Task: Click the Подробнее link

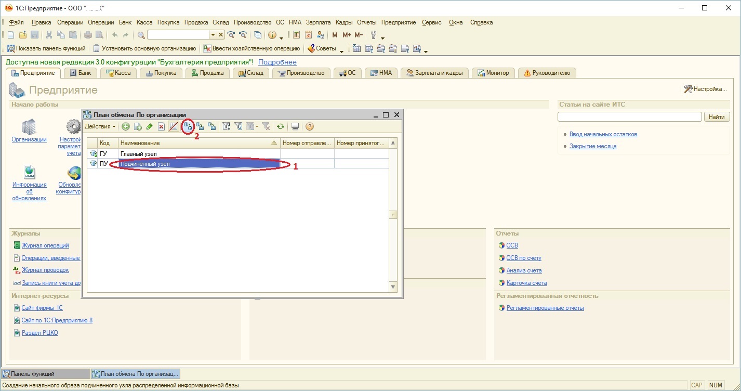Action: [277, 62]
